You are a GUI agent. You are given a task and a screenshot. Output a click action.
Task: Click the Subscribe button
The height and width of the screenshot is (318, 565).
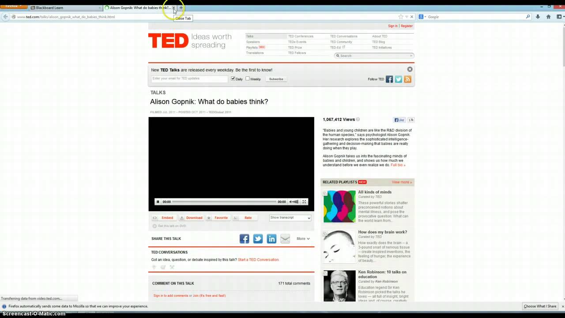click(x=276, y=79)
